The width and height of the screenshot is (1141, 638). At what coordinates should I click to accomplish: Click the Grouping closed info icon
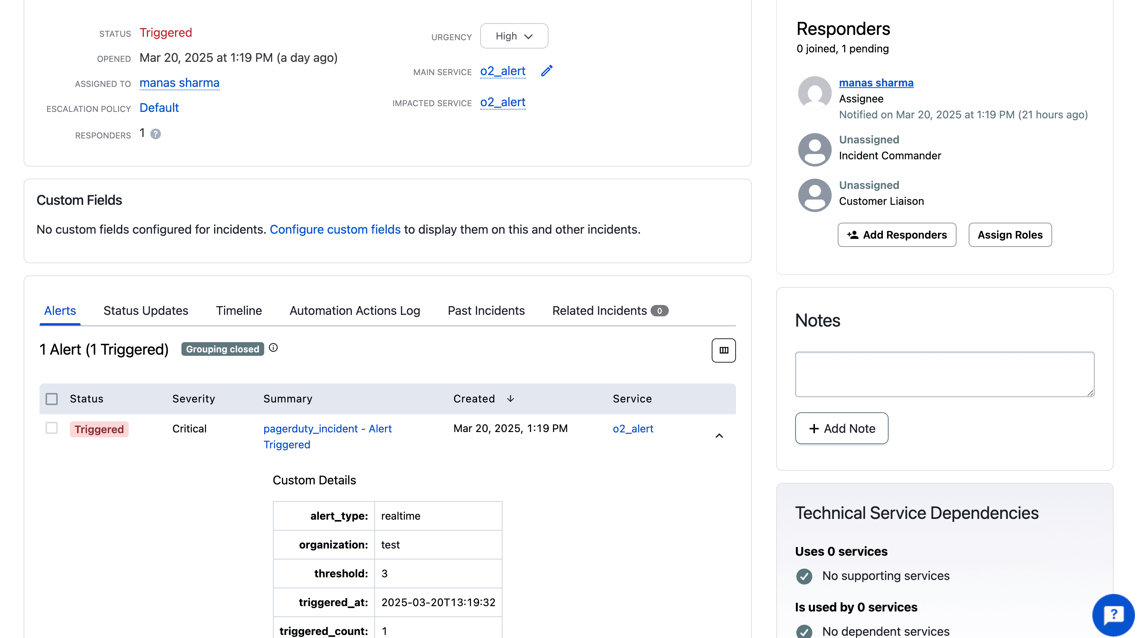coord(273,348)
